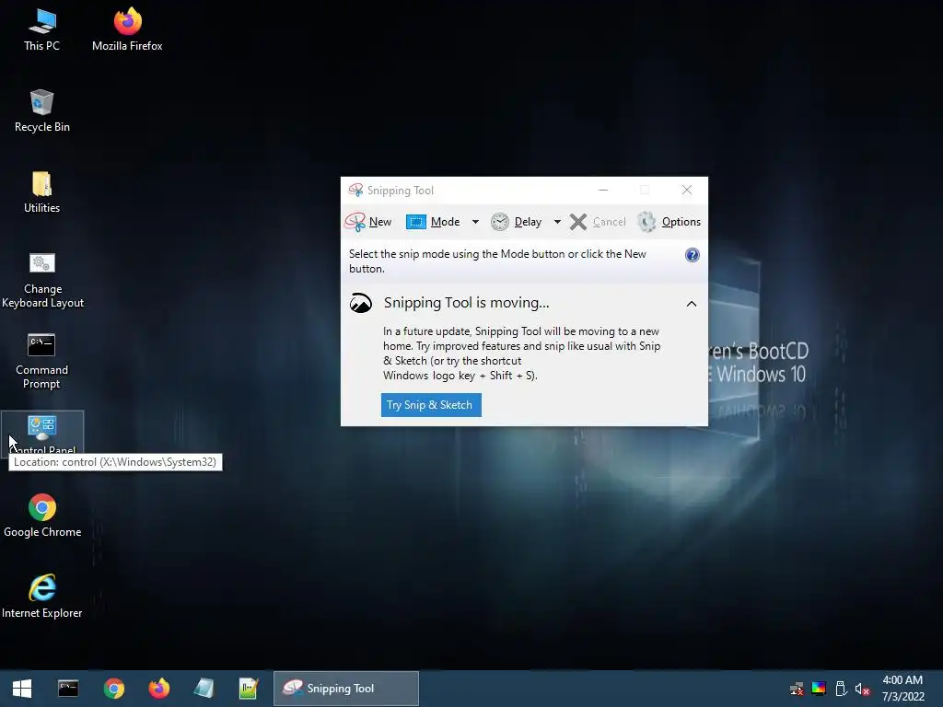Click the muted volume tray icon

pos(862,689)
